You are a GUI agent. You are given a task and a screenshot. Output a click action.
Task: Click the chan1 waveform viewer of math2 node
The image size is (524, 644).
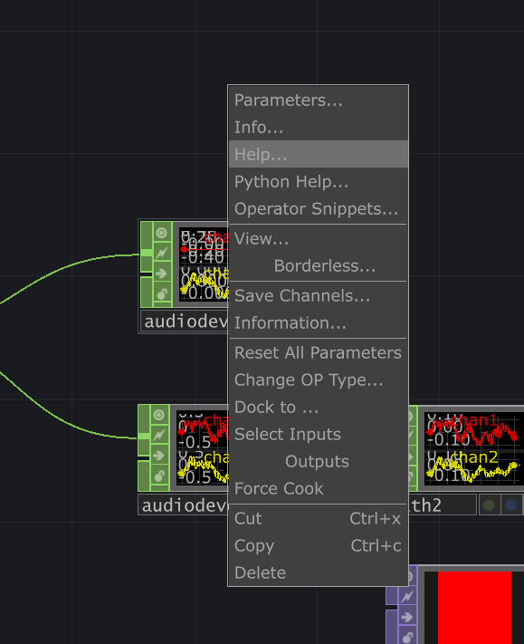click(472, 430)
